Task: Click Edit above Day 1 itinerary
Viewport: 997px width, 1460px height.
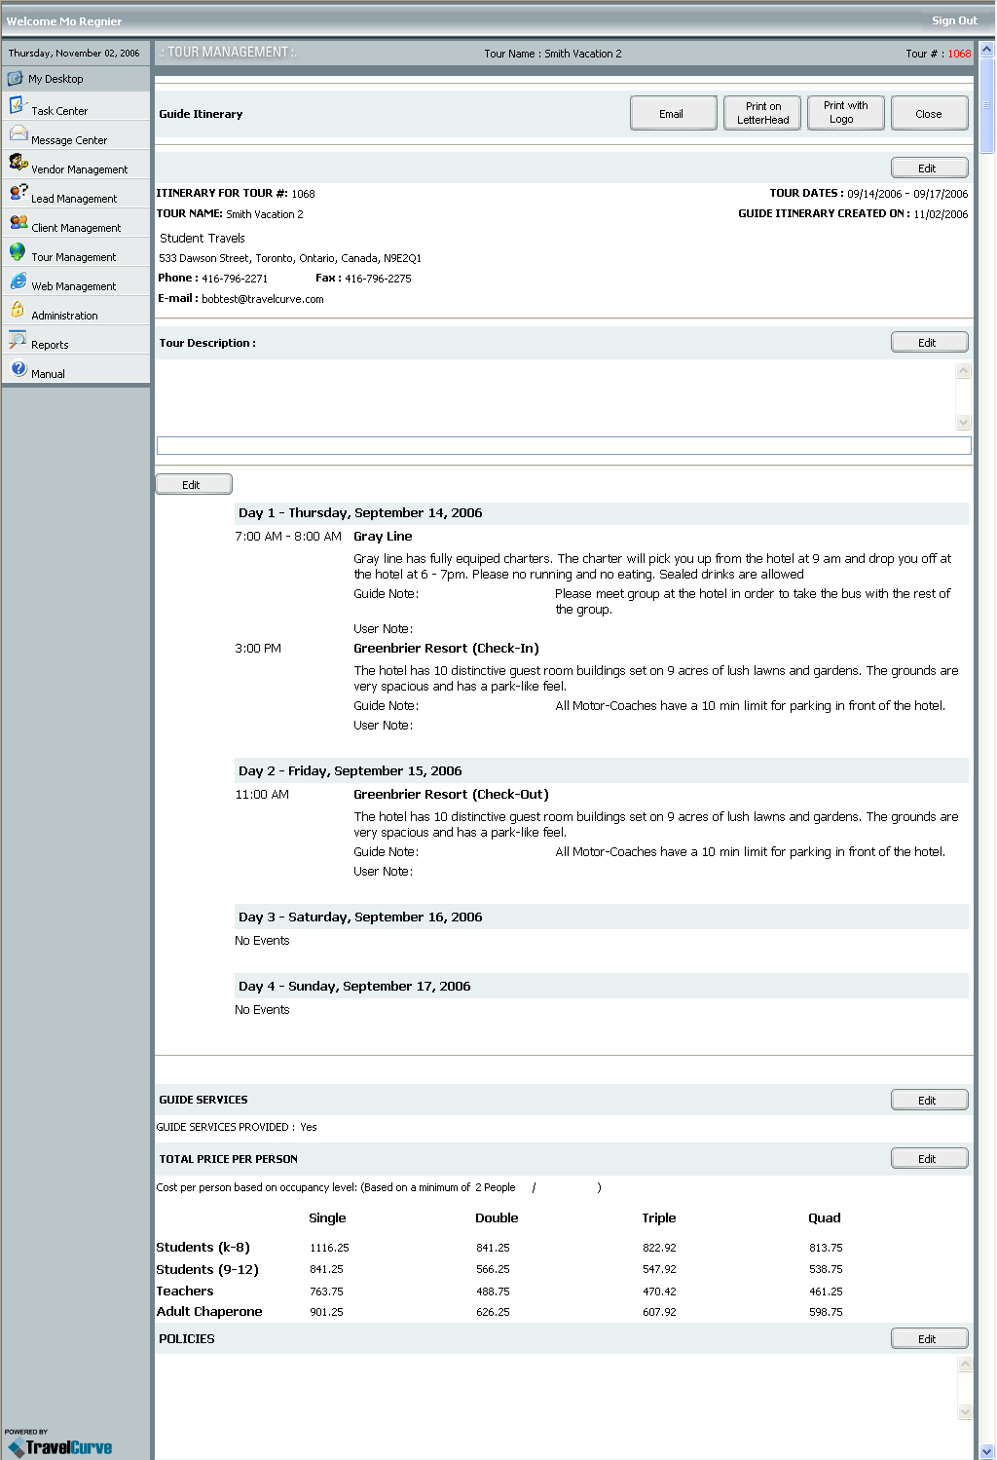Action: [x=194, y=484]
